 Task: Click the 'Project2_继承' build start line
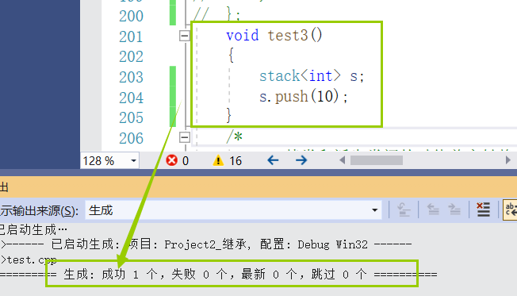[206, 244]
